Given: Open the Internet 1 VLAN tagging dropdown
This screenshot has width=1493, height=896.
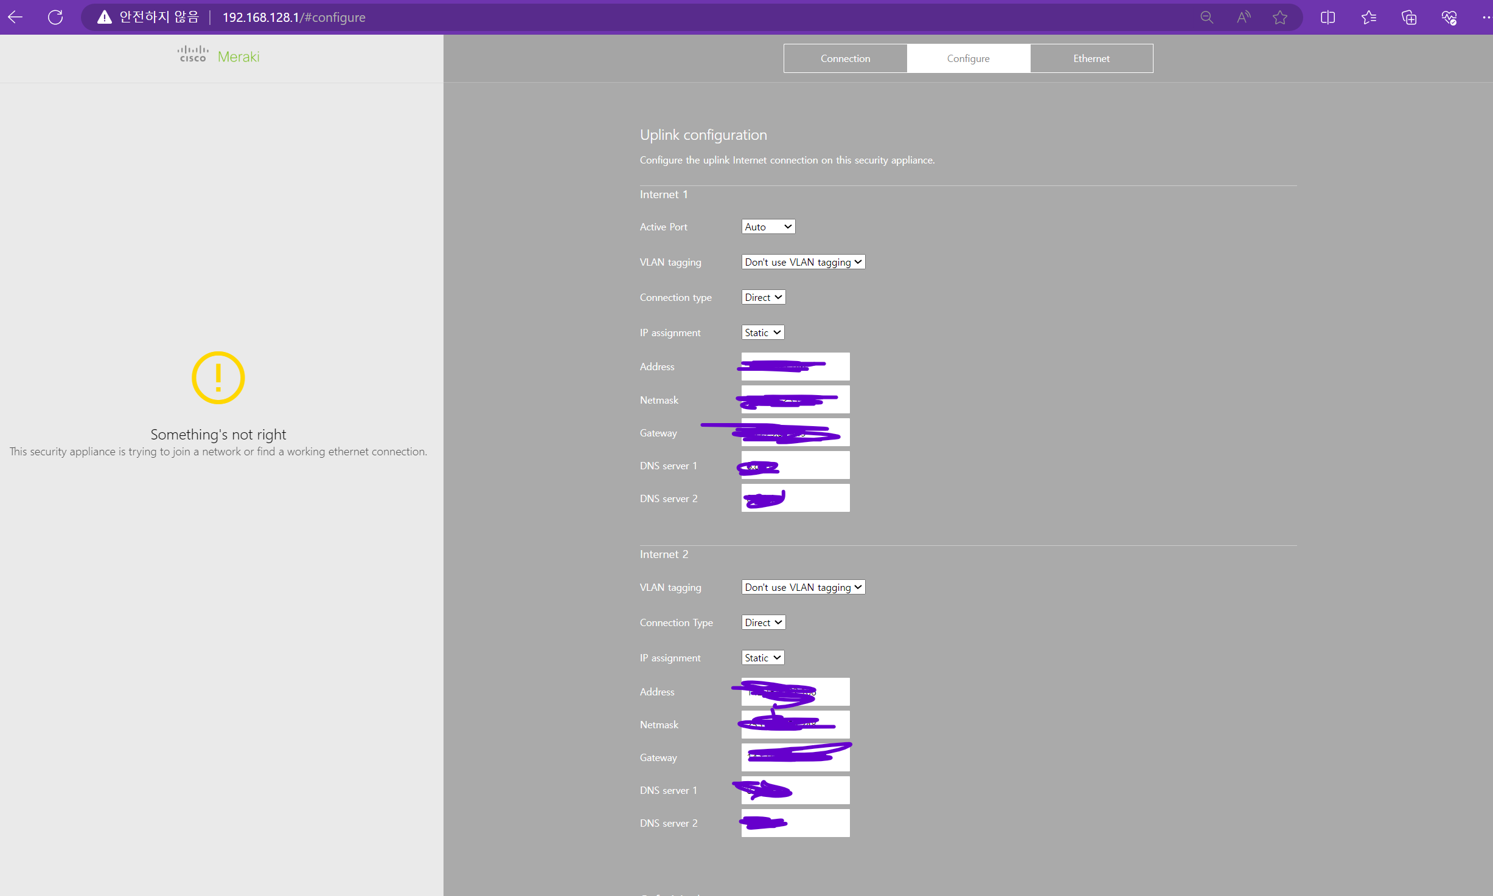Looking at the screenshot, I should click(x=802, y=261).
